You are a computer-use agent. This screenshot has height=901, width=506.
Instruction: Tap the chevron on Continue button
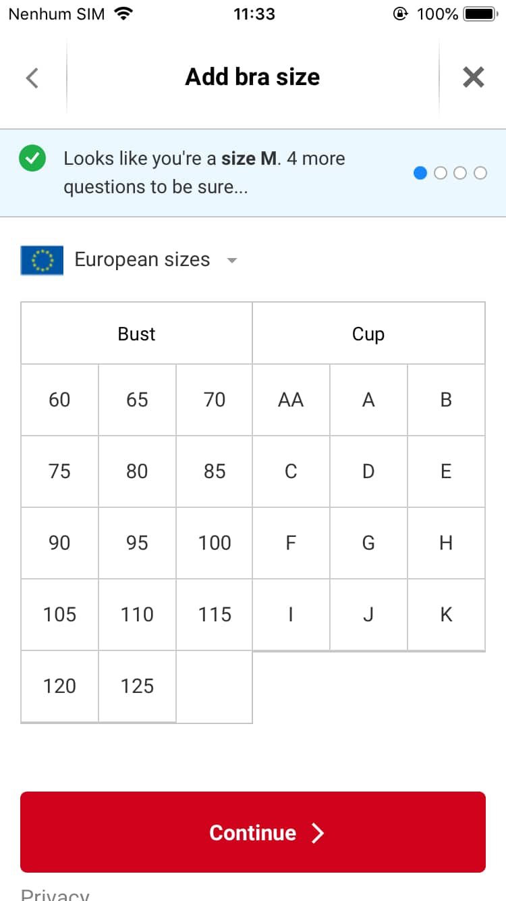click(x=318, y=833)
